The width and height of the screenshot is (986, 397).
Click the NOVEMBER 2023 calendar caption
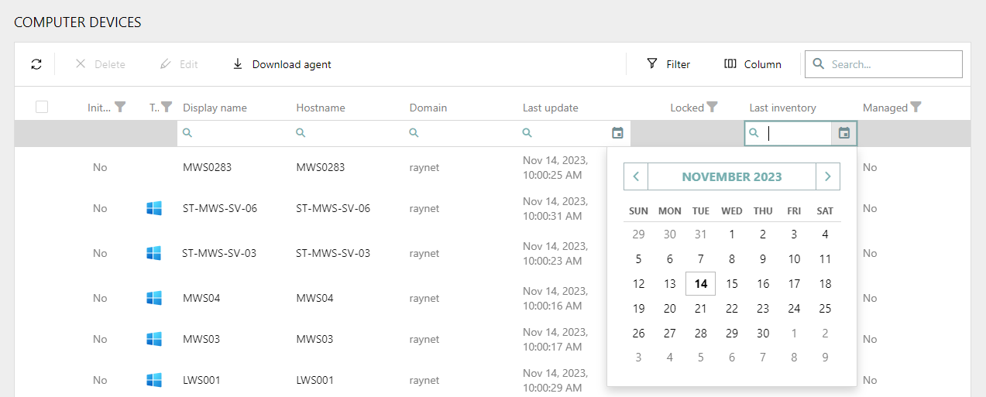coord(731,176)
